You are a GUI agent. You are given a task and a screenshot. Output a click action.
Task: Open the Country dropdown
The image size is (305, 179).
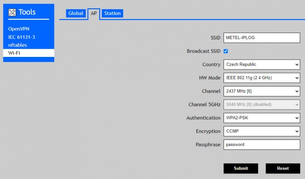pyautogui.click(x=261, y=65)
